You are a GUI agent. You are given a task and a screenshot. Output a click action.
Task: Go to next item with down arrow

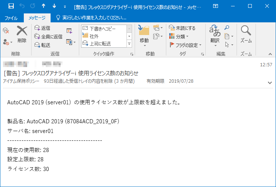pos(54,6)
